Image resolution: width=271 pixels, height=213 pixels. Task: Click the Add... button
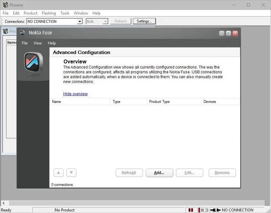point(159,173)
